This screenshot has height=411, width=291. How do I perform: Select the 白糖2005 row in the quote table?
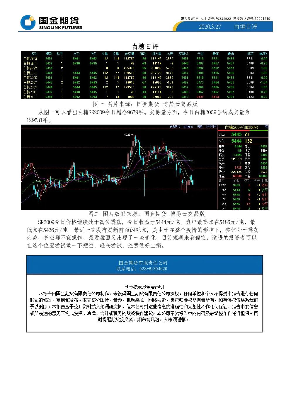pyautogui.click(x=144, y=78)
